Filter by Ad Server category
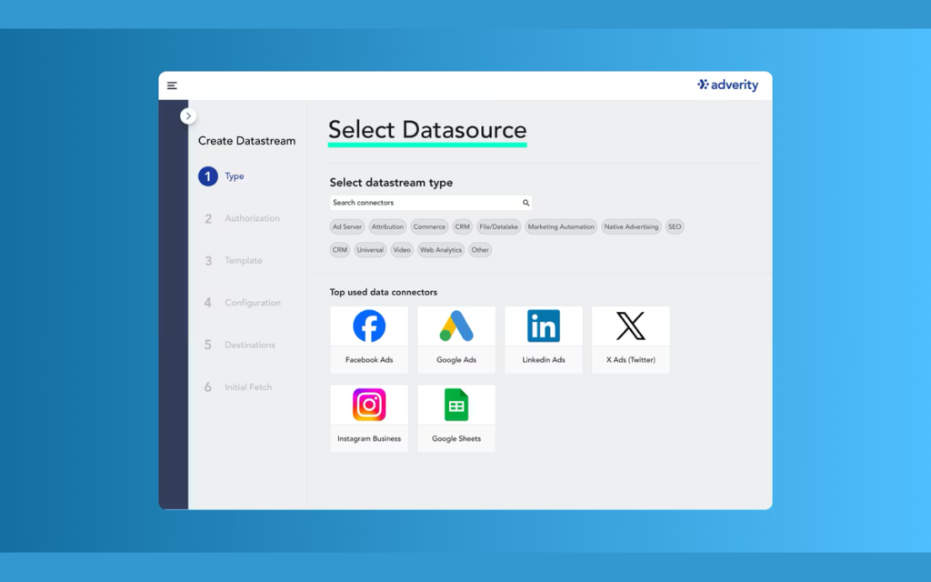 (346, 226)
